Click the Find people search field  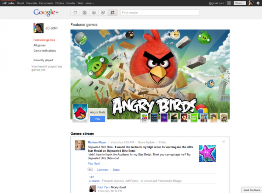[160, 13]
